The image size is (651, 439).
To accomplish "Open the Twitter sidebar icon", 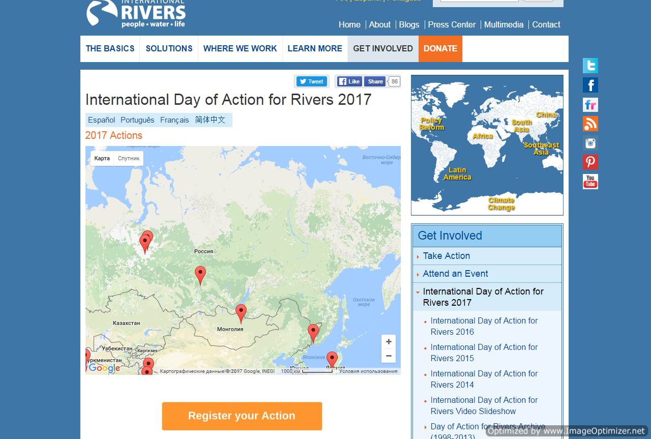I will click(590, 66).
